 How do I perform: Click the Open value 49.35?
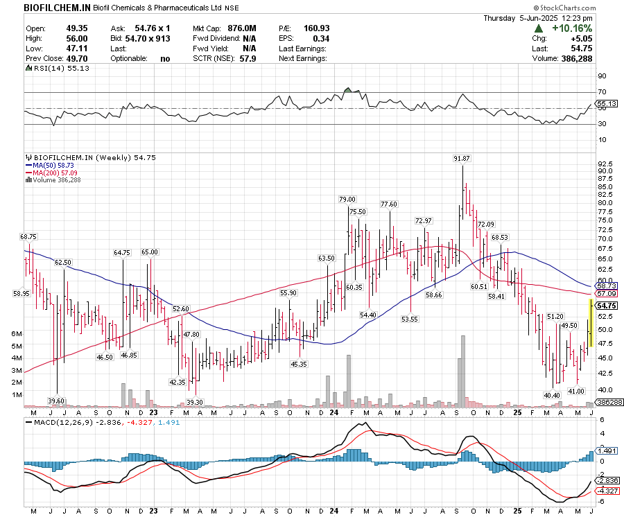point(77,28)
